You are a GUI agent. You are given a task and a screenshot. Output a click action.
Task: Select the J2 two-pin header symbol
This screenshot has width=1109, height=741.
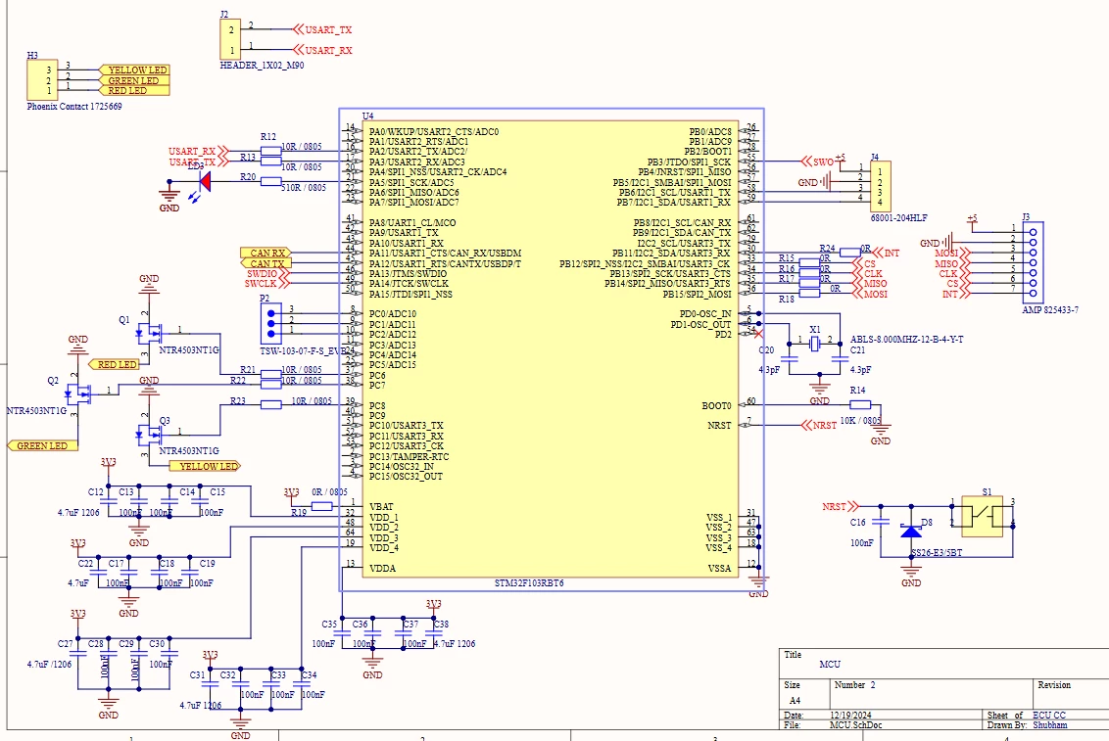coord(230,39)
